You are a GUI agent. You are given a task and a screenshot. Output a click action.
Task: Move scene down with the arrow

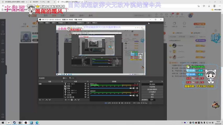coord(50,100)
